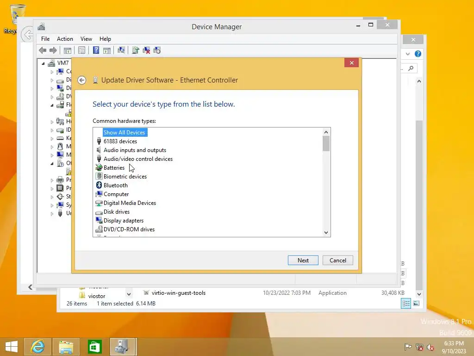Click the network icon in system tray
This screenshot has width=474, height=356.
coord(419,347)
